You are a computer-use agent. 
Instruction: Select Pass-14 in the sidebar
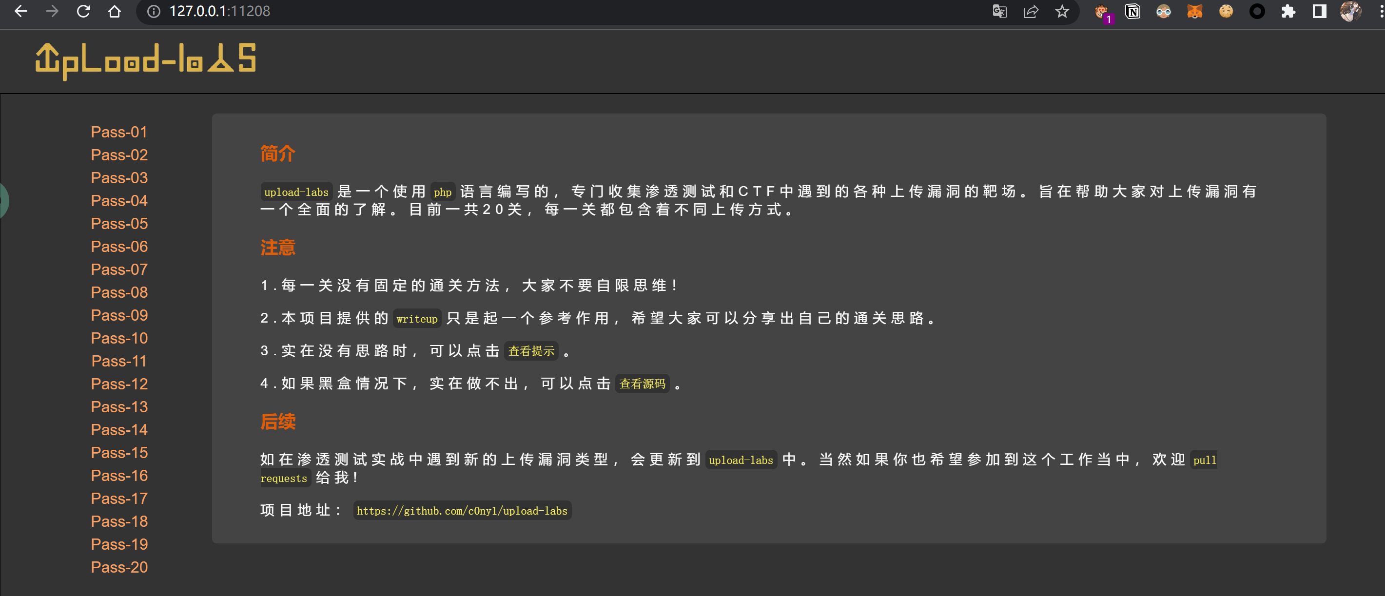click(119, 430)
